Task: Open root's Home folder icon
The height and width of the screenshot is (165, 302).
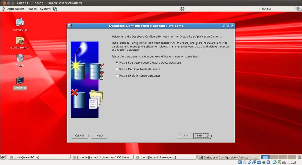Action: (x=20, y=41)
